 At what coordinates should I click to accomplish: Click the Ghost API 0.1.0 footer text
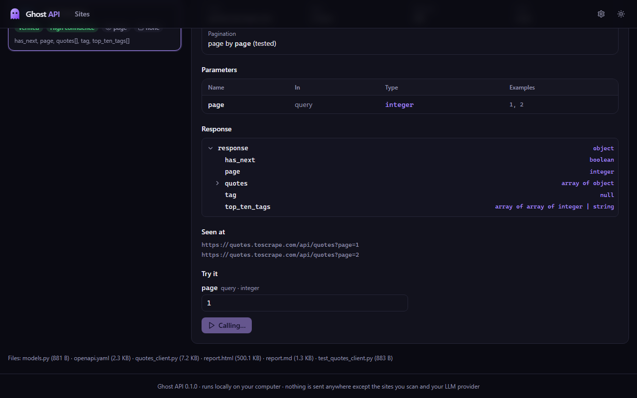(x=318, y=387)
